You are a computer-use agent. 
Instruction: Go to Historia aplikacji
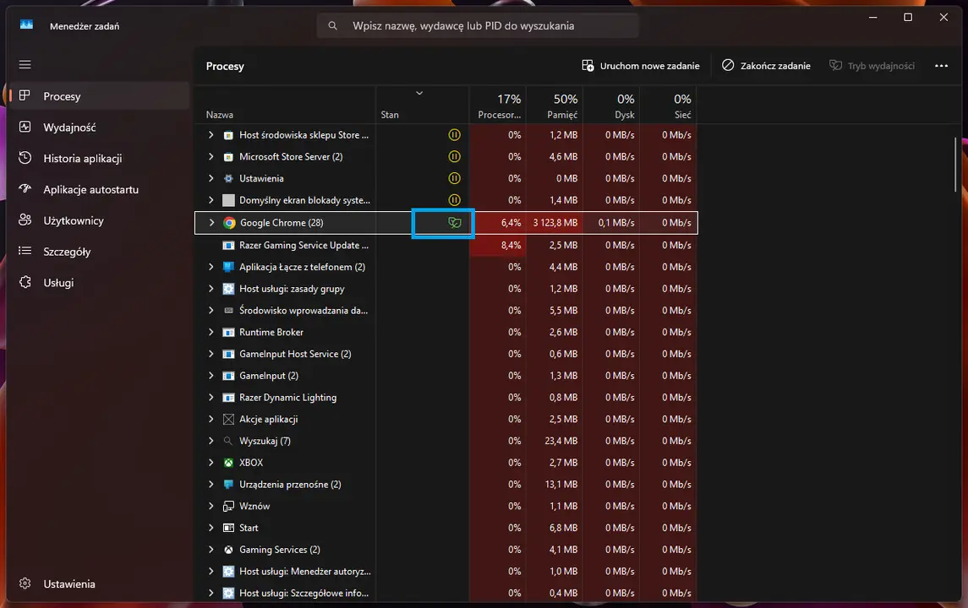100,159
